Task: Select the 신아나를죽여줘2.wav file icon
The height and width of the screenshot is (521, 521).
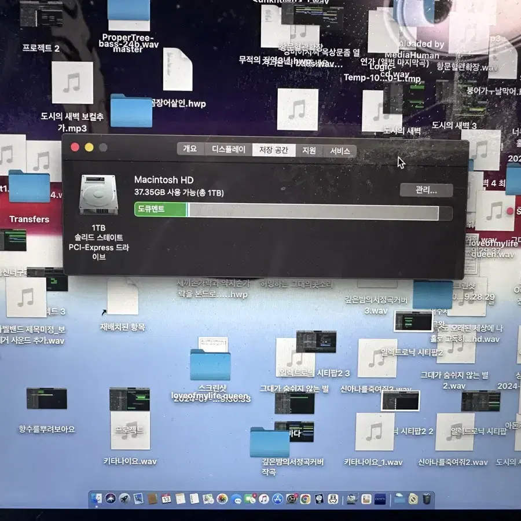Action: tap(455, 432)
